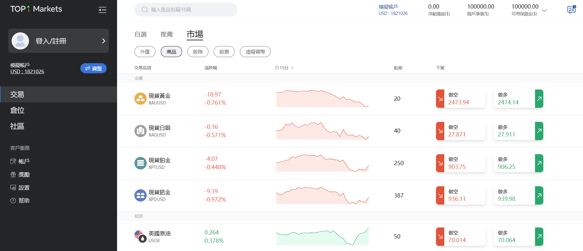Image resolution: width=583 pixels, height=251 pixels.
Task: Click buy arrow icon for XPTUSD
Action: tap(539, 163)
